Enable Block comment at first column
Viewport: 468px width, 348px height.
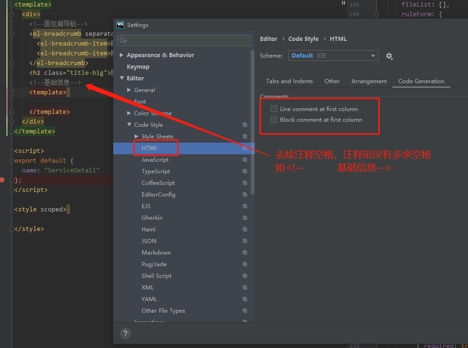pos(274,119)
